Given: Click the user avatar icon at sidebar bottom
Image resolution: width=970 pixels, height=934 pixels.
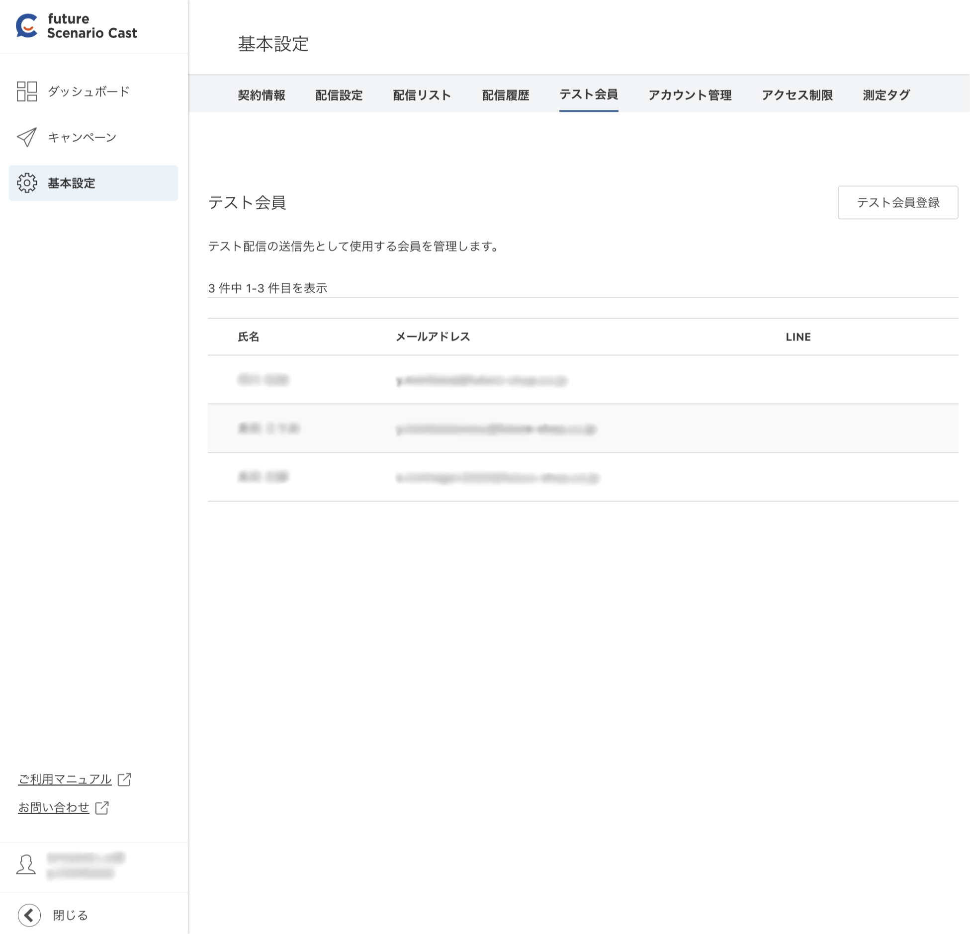Looking at the screenshot, I should point(26,866).
